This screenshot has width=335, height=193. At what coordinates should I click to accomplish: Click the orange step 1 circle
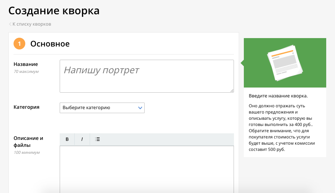pos(19,44)
